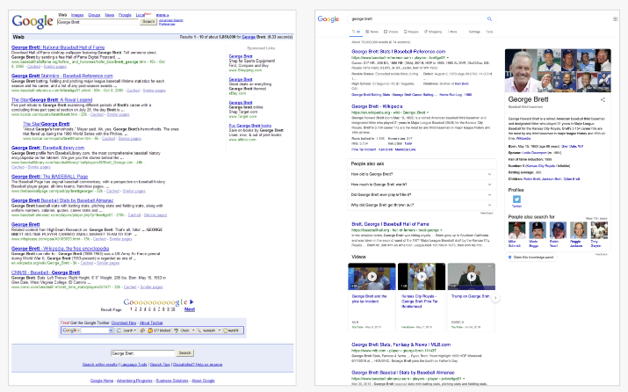Open the More tab in new Google
This screenshot has width=628, height=392.
[452, 32]
